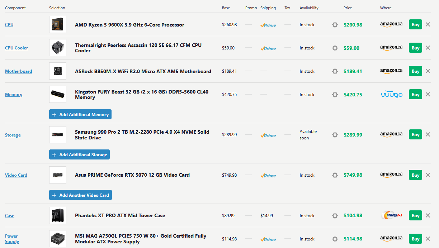Open price settings gear for CPU row
Screen dimensions: 439x248
[x=335, y=25]
